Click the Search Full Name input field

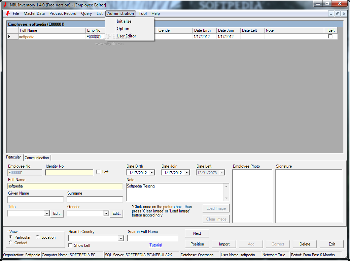(153, 238)
